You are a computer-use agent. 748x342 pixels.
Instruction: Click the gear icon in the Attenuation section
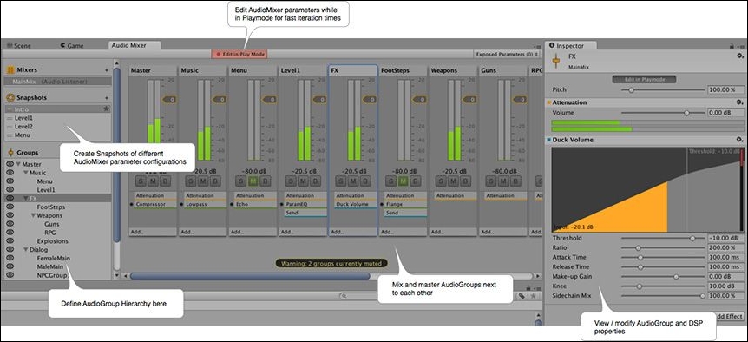click(x=739, y=102)
